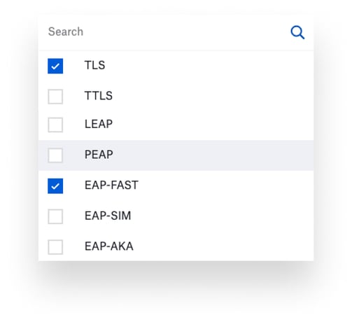Screen dimensions: 352x322
Task: Click the white checkmark inside TLS box
Action: pos(55,66)
